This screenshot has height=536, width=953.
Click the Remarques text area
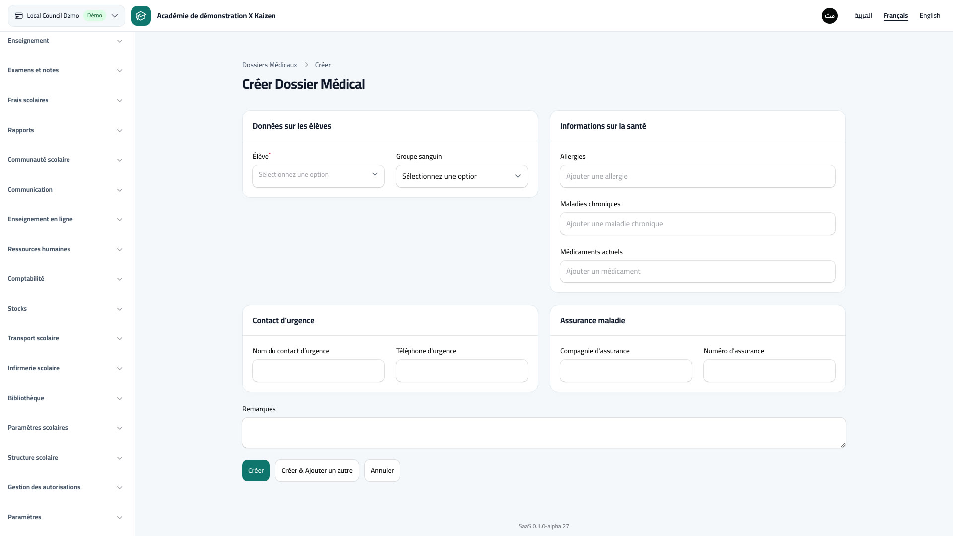coord(544,433)
